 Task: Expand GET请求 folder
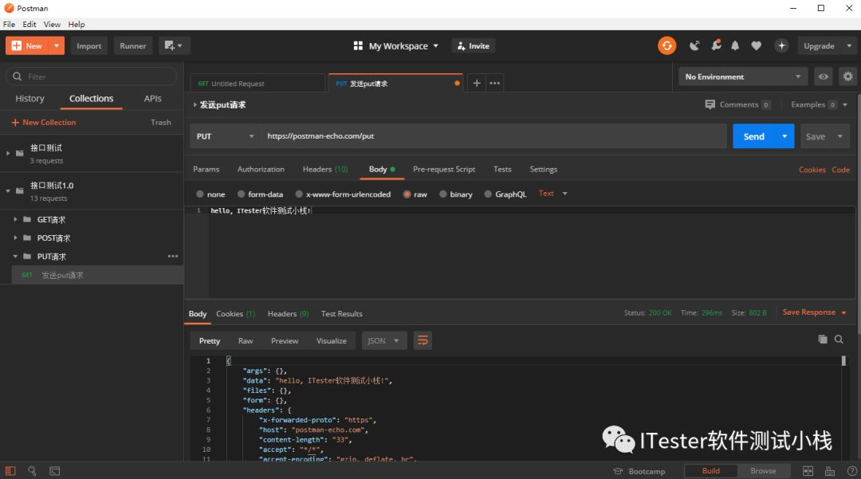[x=15, y=219]
